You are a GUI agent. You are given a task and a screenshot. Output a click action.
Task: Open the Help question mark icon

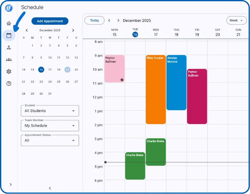pyautogui.click(x=9, y=84)
